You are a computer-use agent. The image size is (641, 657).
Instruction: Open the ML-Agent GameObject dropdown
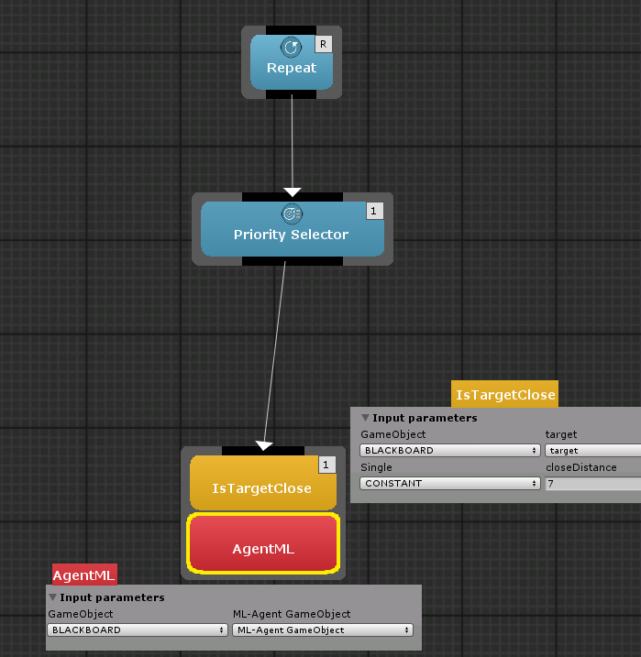pyautogui.click(x=323, y=630)
